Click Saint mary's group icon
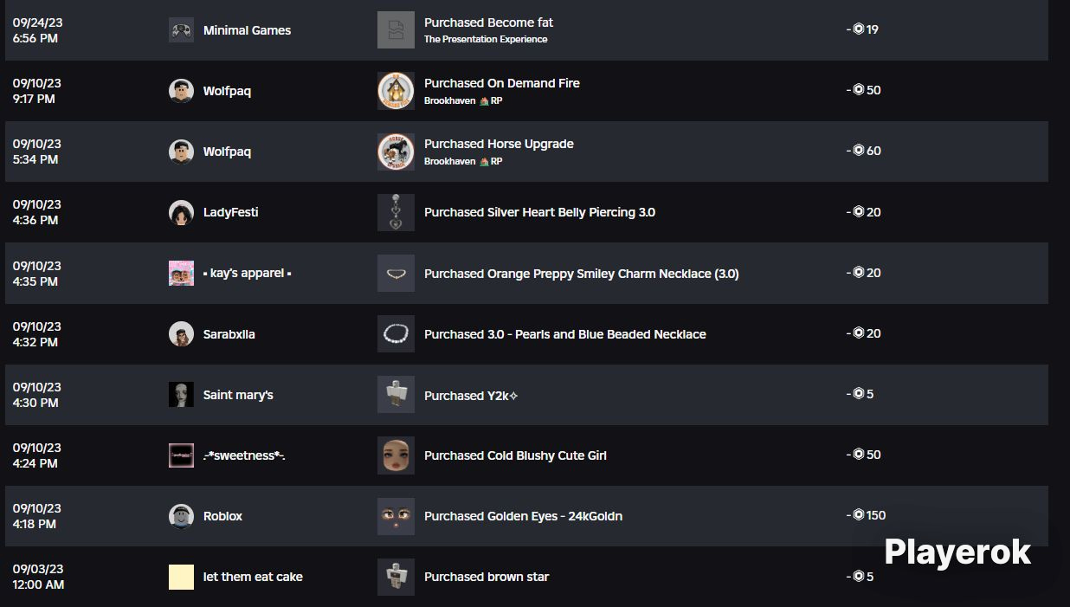The image size is (1070, 607). pyautogui.click(x=181, y=395)
